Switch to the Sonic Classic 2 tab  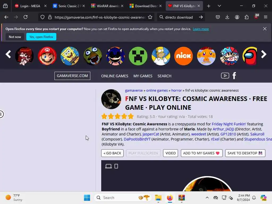[x=69, y=6]
